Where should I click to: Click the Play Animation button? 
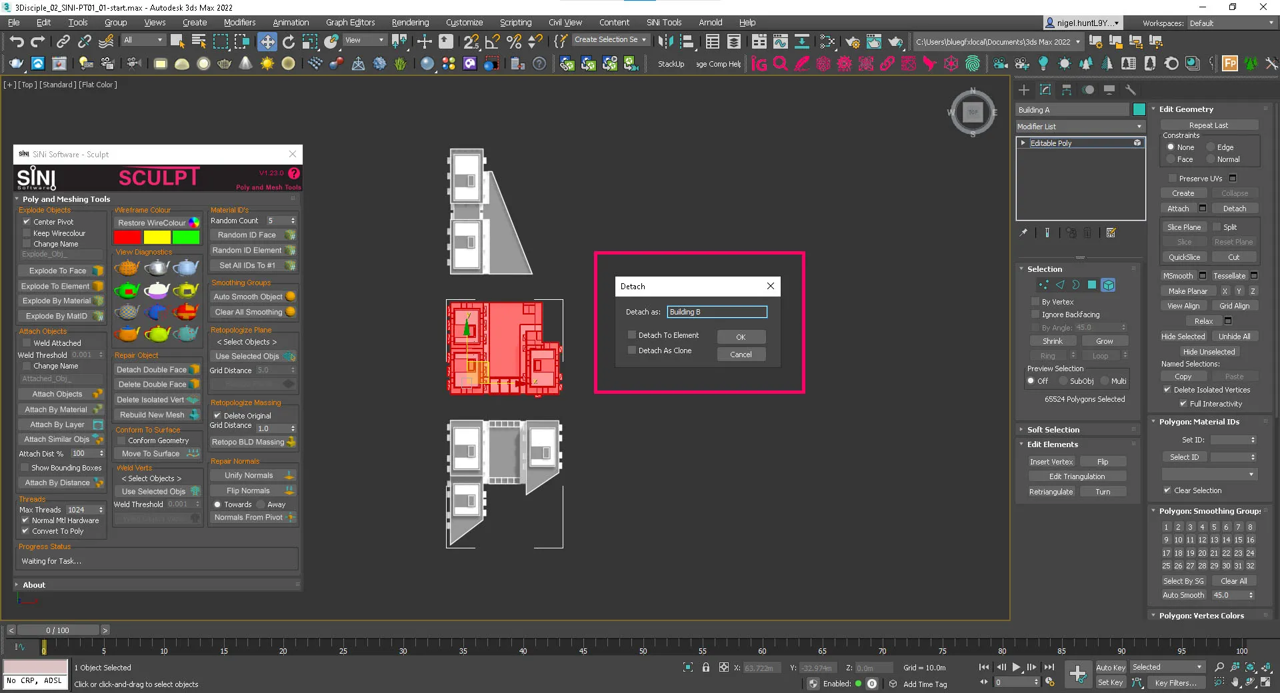tap(1016, 667)
